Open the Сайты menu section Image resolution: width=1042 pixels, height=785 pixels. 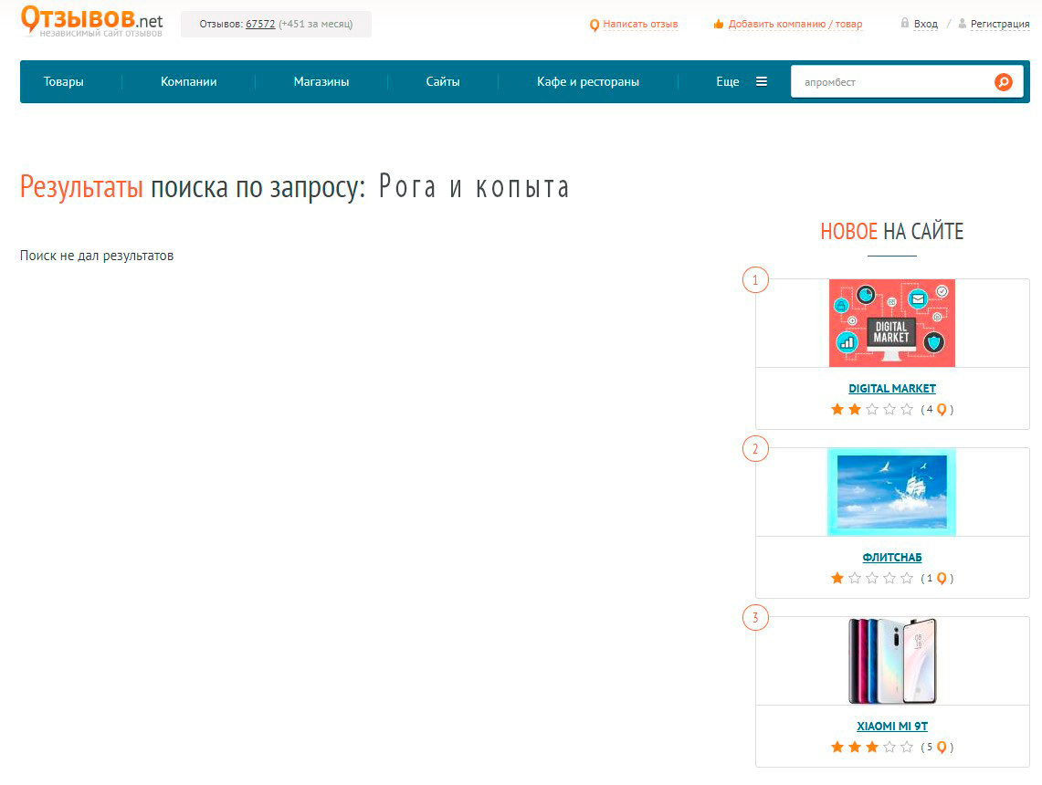443,81
